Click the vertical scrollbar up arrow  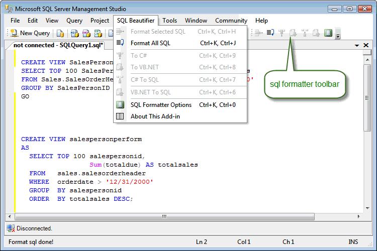[x=367, y=59]
